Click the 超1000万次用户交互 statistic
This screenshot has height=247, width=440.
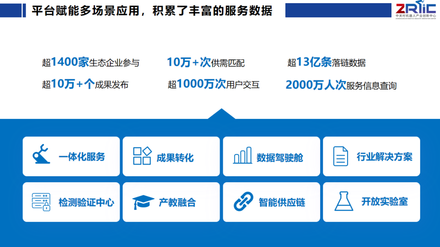click(x=213, y=84)
